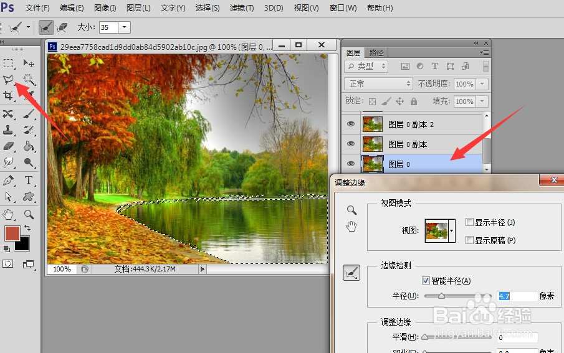Select the Hand tool in toolbox
Viewport: 564px width, 353px height.
coord(8,215)
